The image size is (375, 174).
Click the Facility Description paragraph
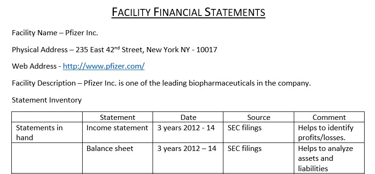[x=161, y=83]
